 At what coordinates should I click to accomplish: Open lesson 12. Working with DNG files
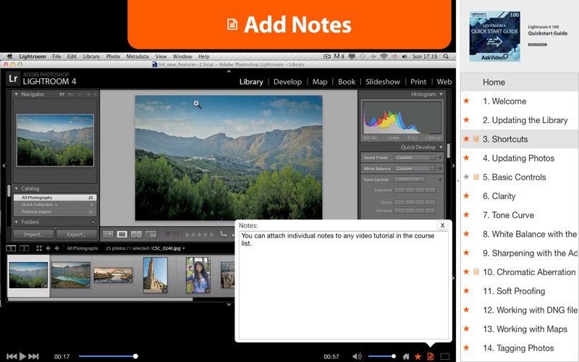(520, 310)
